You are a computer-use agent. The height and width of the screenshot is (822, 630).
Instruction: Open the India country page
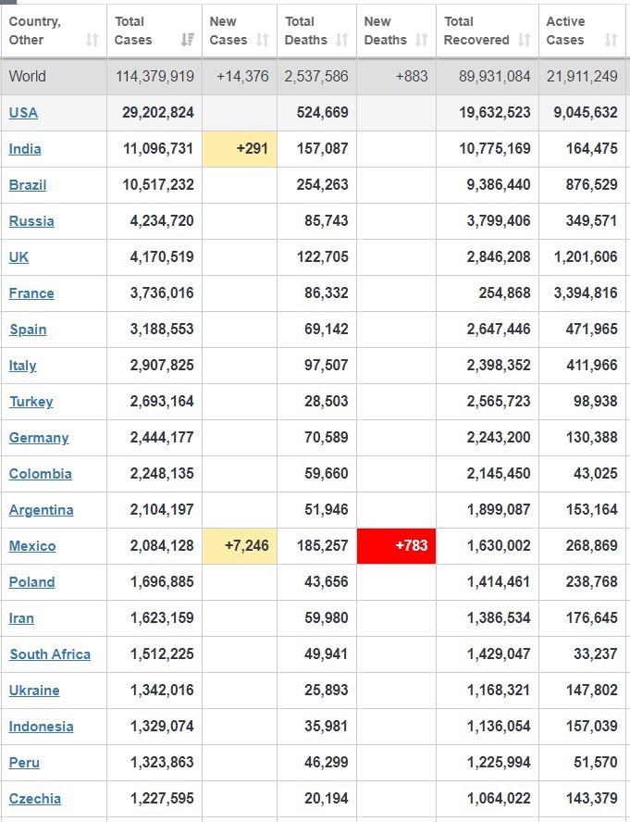[x=25, y=148]
